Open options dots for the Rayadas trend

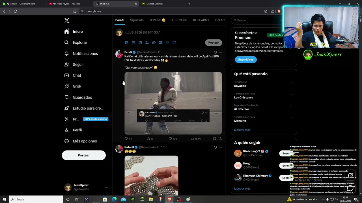coord(292,83)
